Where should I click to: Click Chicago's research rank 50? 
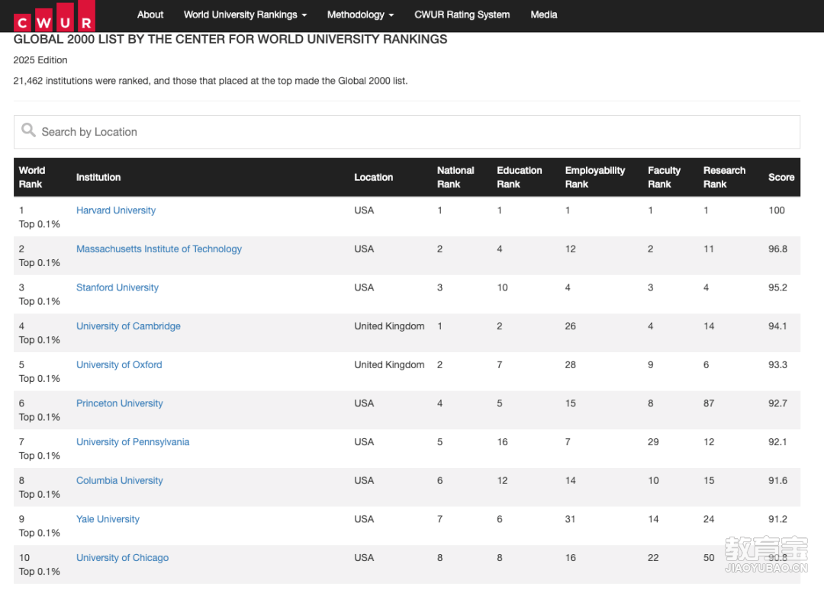click(709, 557)
